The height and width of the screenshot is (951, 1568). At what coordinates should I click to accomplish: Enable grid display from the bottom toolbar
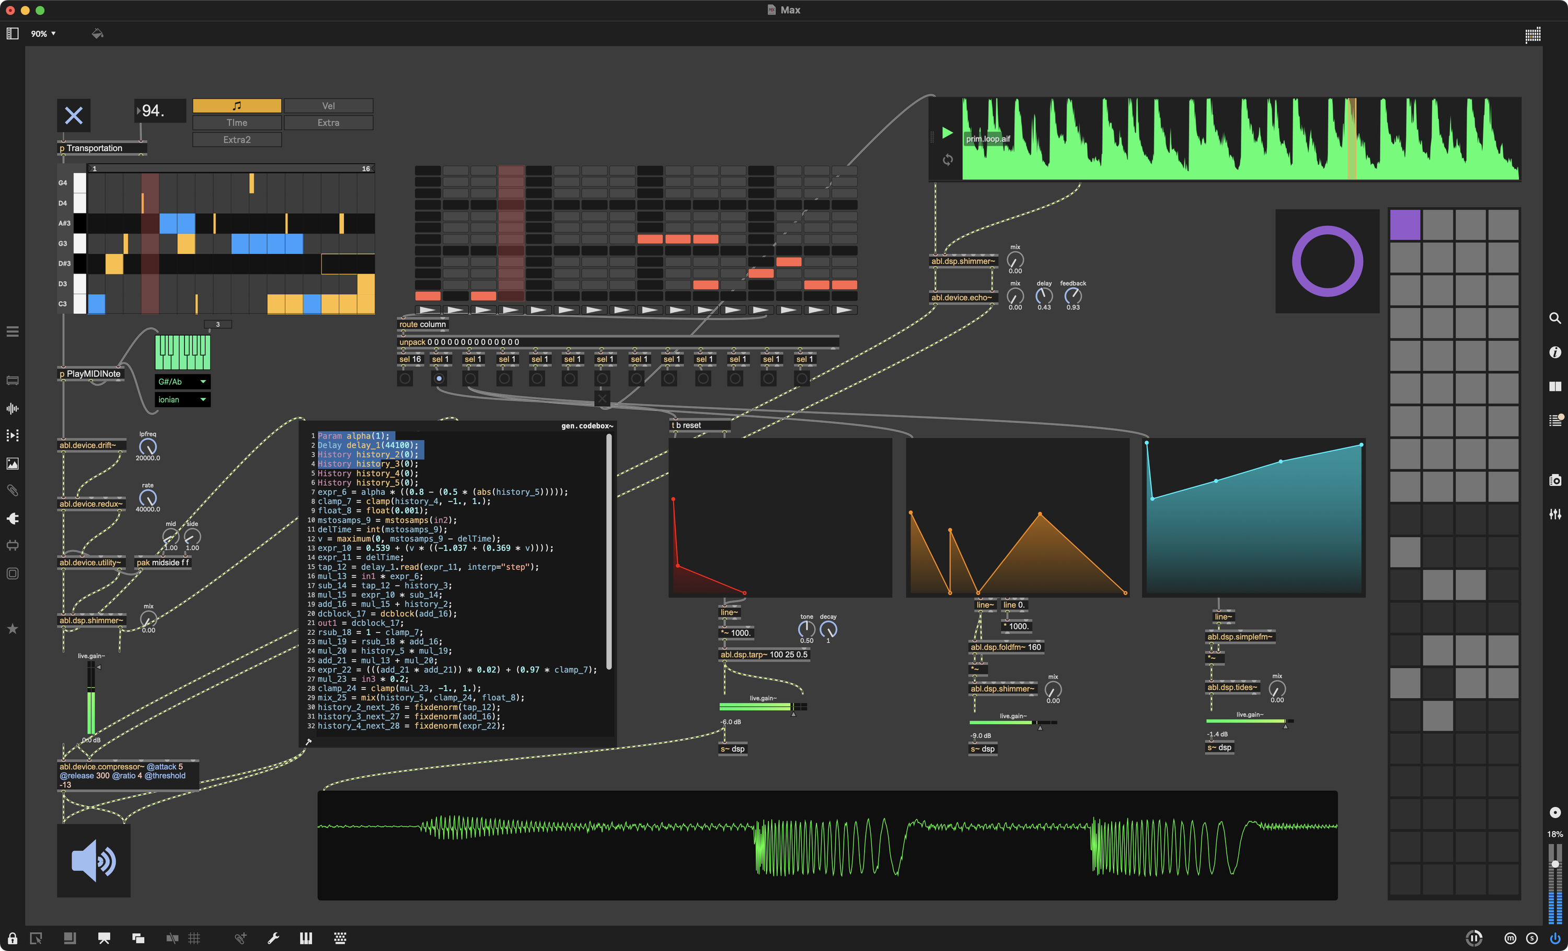[195, 937]
